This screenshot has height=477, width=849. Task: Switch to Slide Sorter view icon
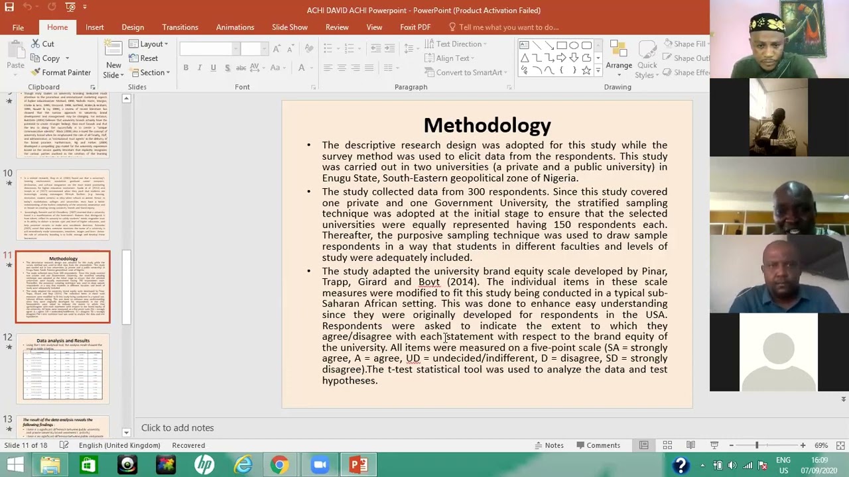pyautogui.click(x=667, y=445)
